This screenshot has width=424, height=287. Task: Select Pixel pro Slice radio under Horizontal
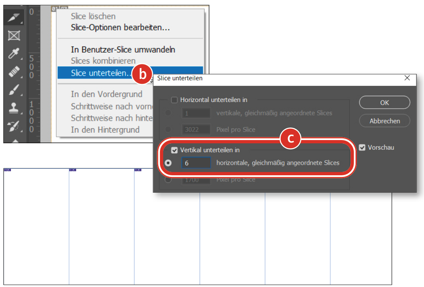coord(168,130)
